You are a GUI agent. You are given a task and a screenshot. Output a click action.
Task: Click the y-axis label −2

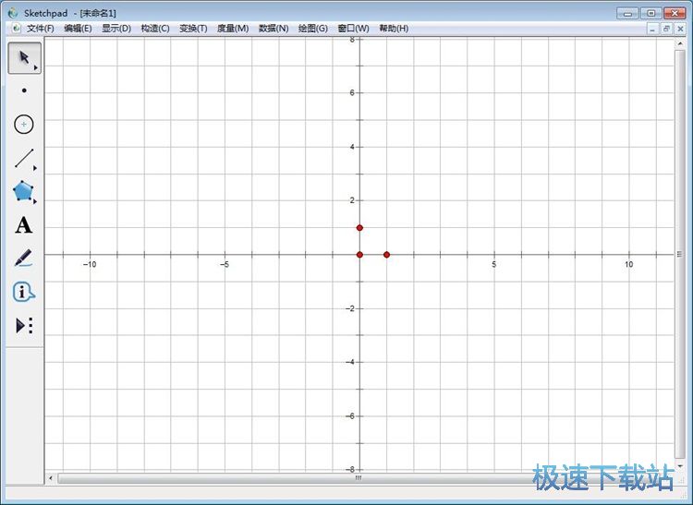pyautogui.click(x=350, y=308)
